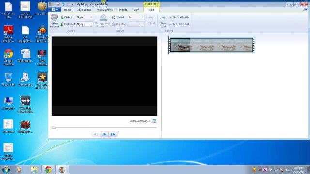Advance to next frame
Image resolution: width=310 pixels, height=174 pixels.
pyautogui.click(x=113, y=134)
